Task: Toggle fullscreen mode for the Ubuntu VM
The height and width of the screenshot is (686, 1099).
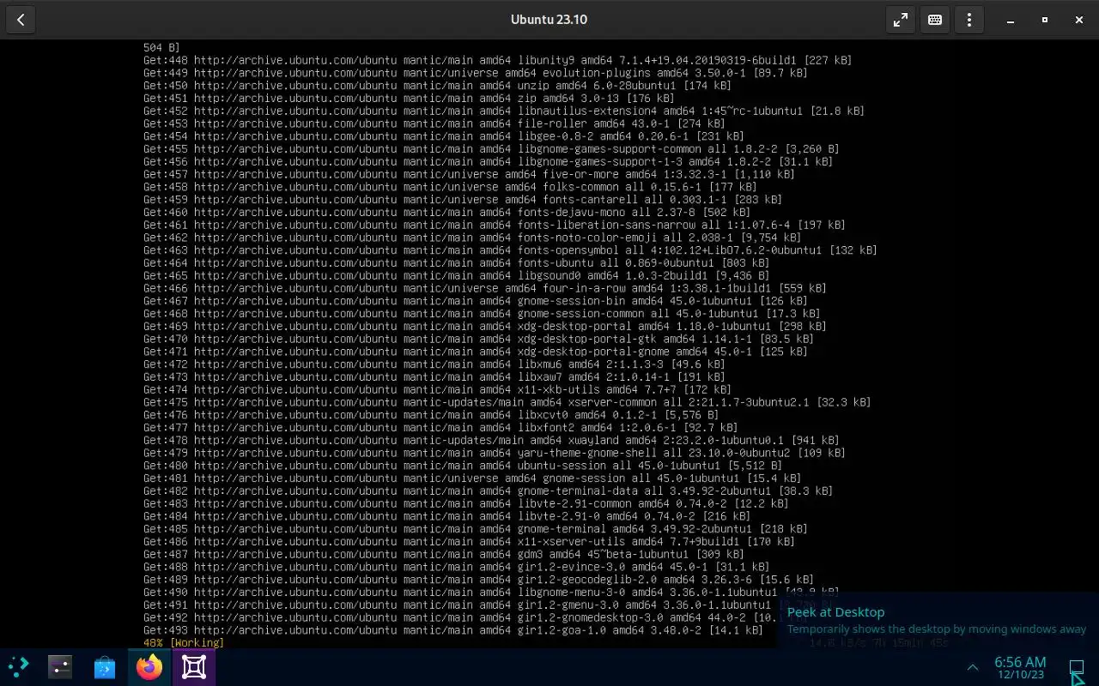Action: pos(901,20)
